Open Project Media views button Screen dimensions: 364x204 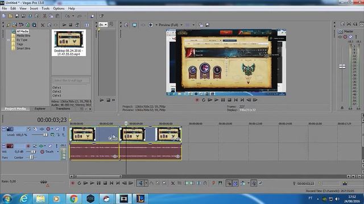[86, 25]
